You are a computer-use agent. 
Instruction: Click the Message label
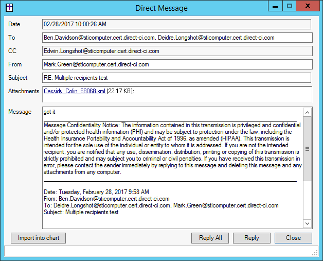(x=20, y=112)
